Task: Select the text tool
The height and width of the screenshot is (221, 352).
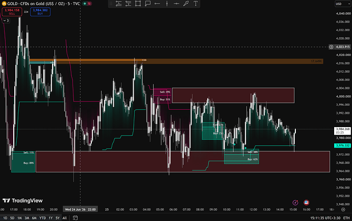Action: pyautogui.click(x=195, y=4)
